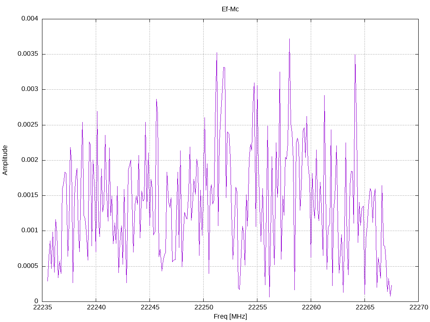Click the sharp peak near 22264 MHz
Image resolution: width=430 pixels, height=322 pixels.
pos(355,55)
